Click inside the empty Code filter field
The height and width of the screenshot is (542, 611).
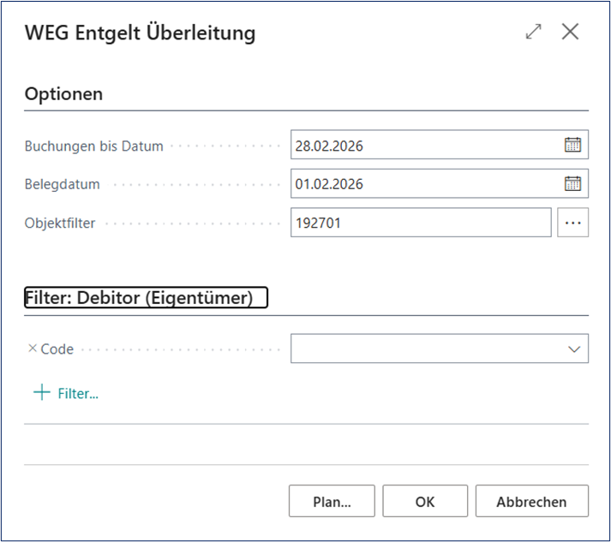[x=424, y=349]
